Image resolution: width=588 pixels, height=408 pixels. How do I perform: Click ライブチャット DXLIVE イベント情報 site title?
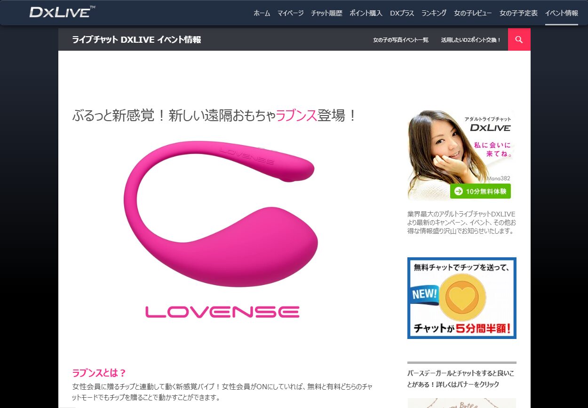coord(136,40)
